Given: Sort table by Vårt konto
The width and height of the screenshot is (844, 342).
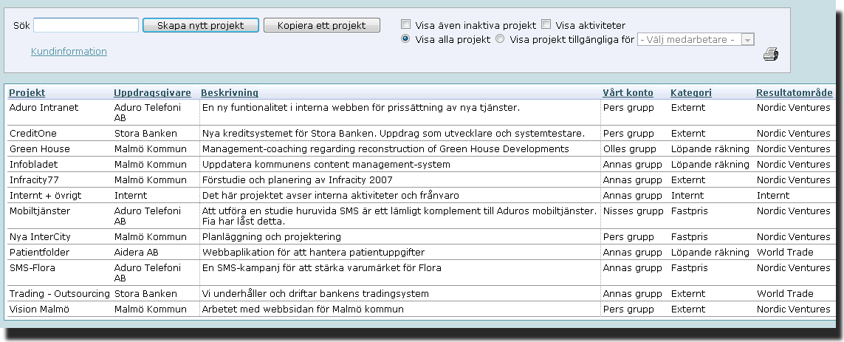Looking at the screenshot, I should 628,92.
